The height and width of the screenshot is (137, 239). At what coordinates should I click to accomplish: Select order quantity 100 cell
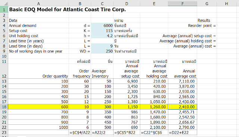point(38,81)
